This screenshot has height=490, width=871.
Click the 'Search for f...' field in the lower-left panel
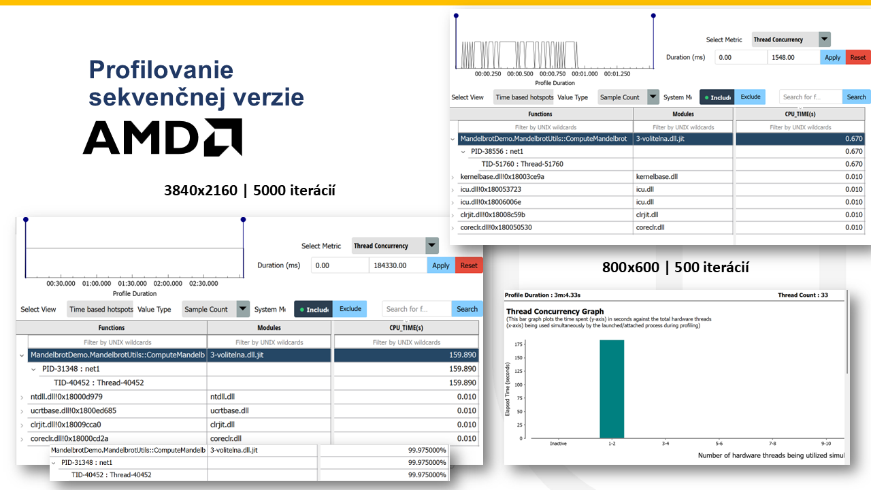(416, 309)
